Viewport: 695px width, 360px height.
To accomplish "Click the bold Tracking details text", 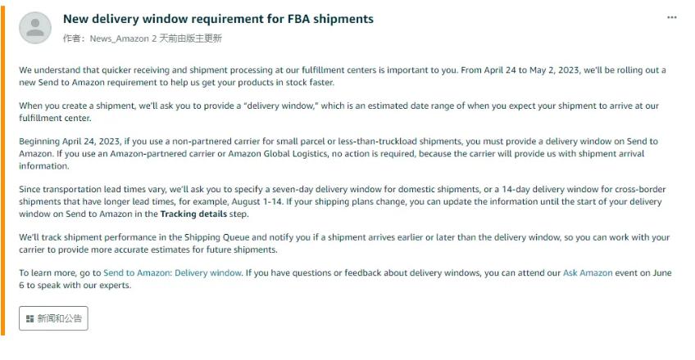I will coord(193,214).
